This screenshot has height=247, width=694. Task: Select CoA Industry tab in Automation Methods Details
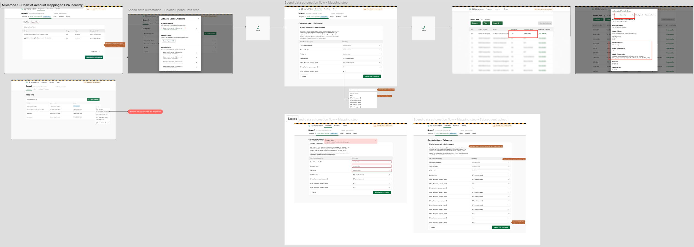(x=624, y=15)
